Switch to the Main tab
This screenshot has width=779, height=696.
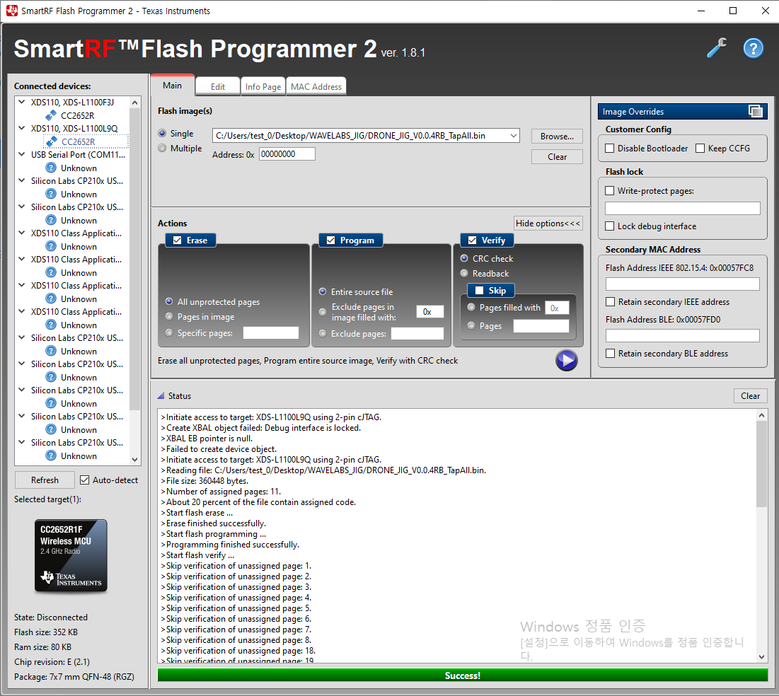pyautogui.click(x=172, y=86)
